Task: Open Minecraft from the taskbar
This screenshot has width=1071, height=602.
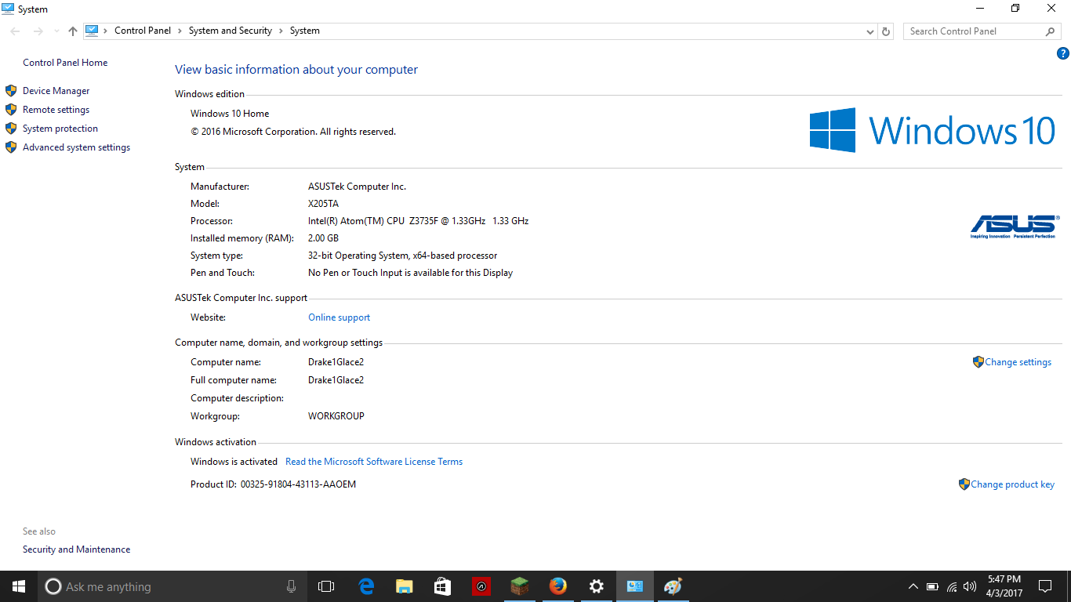Action: pyautogui.click(x=519, y=586)
